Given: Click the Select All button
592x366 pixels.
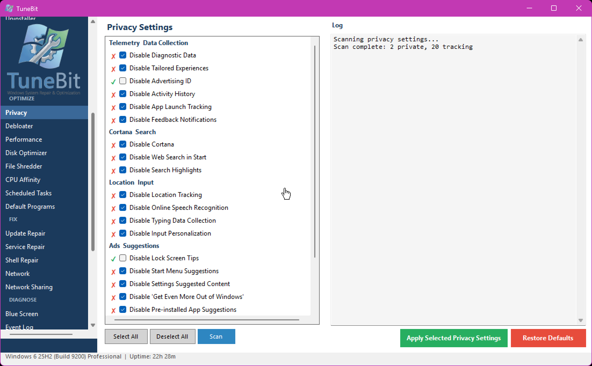Looking at the screenshot, I should [126, 336].
